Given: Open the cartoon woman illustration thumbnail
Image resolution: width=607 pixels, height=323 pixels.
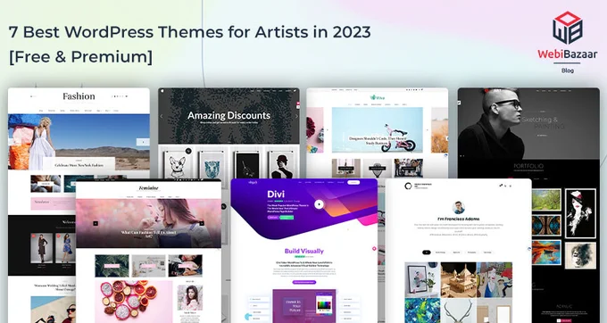Looking at the screenshot, I should point(495,279).
